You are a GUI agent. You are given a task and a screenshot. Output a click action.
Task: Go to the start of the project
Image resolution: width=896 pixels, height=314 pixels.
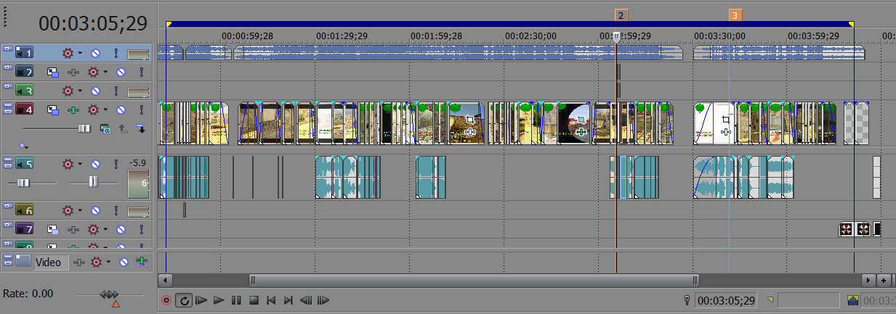tap(271, 300)
